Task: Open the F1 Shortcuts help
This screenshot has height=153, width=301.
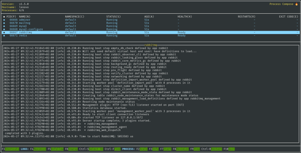Action: [x=10, y=149]
